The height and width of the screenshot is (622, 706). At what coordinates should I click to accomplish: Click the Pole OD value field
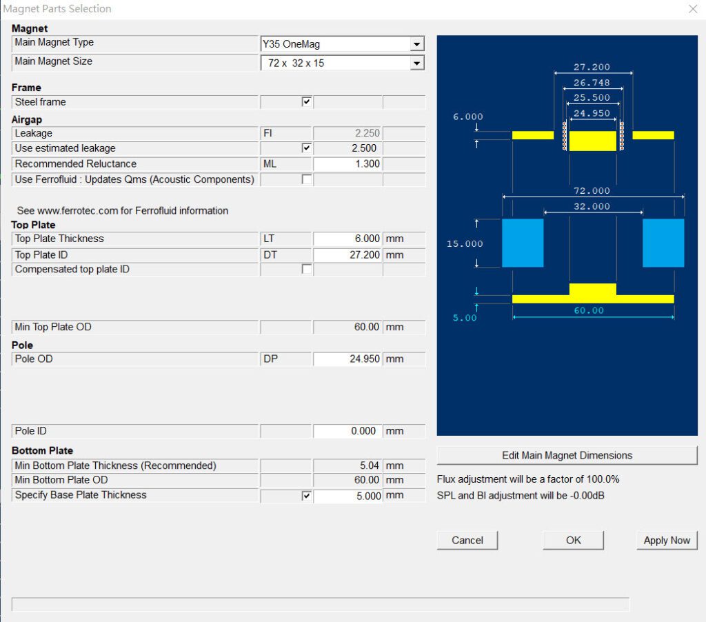click(347, 359)
